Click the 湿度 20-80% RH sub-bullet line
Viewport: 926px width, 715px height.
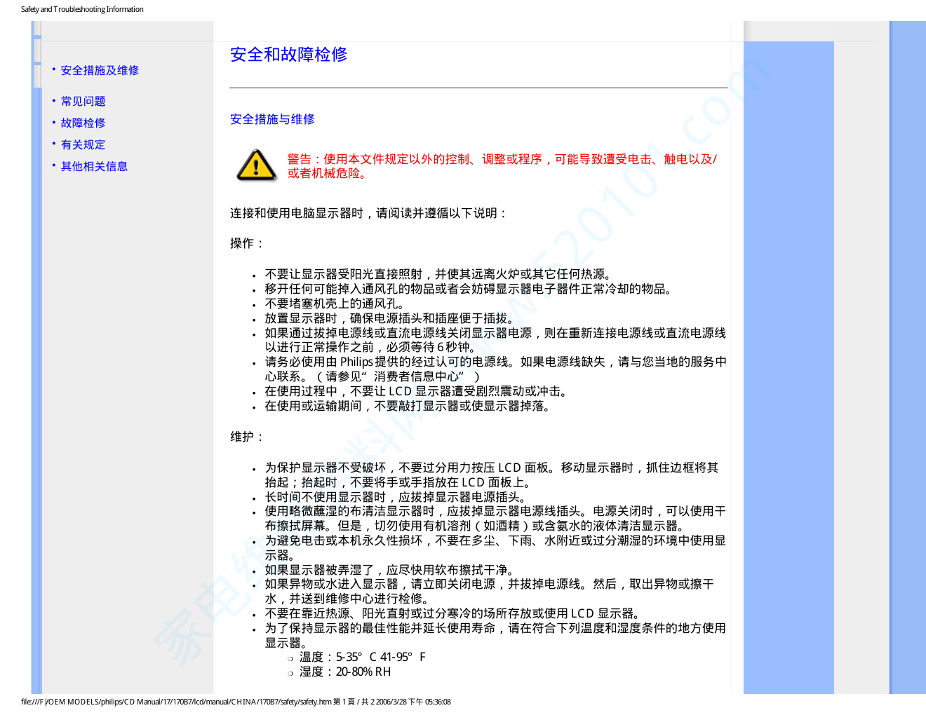pyautogui.click(x=344, y=672)
